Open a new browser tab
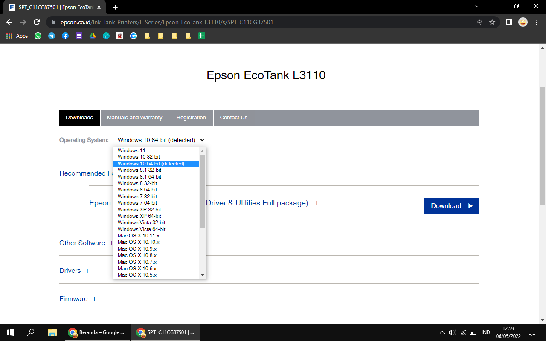Viewport: 546px width, 341px height. click(x=115, y=7)
